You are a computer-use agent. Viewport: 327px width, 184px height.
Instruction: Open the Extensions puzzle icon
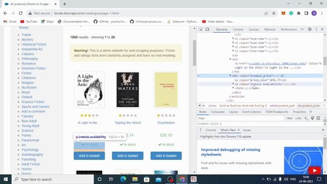tap(298, 13)
